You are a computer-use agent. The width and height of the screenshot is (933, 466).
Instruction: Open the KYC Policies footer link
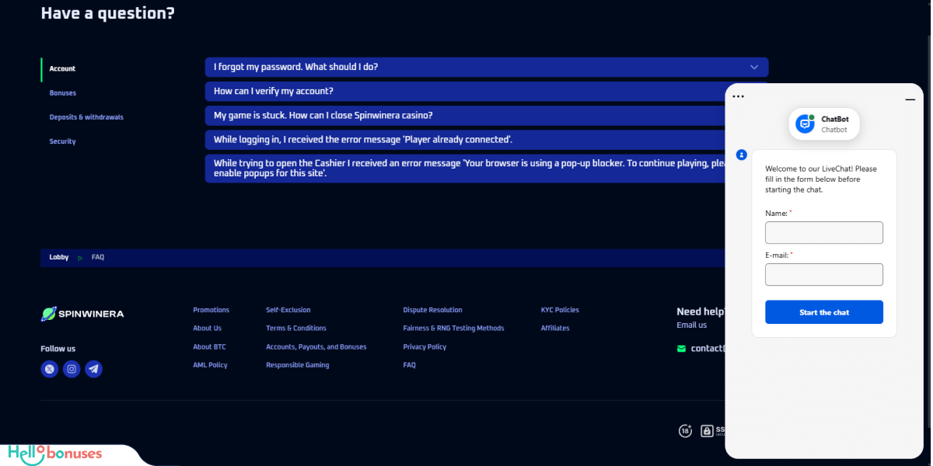pyautogui.click(x=561, y=310)
